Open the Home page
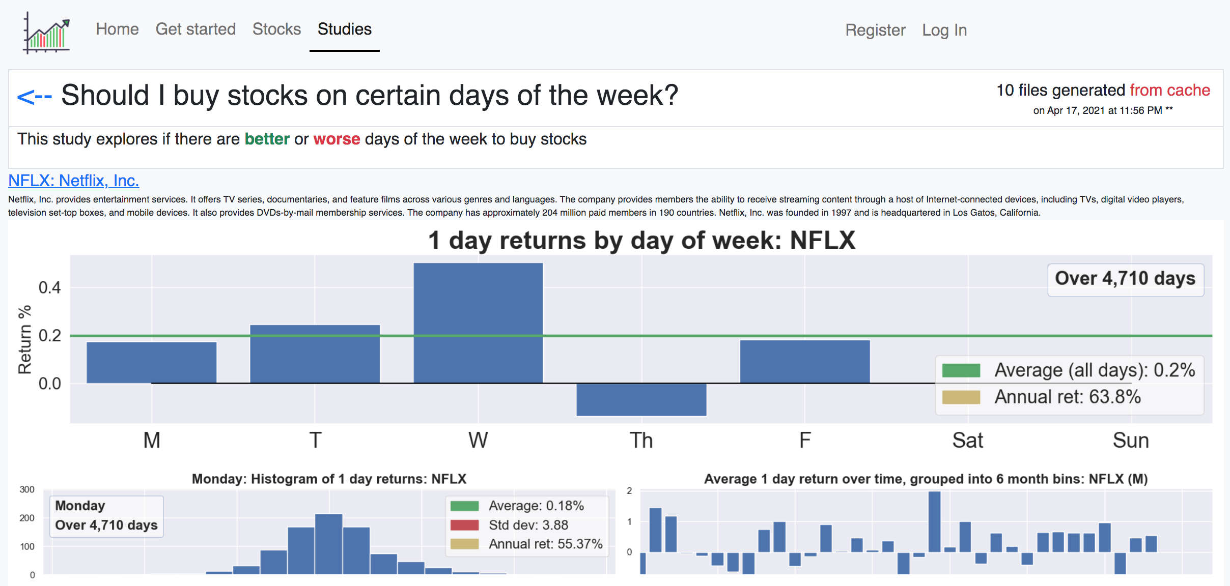The width and height of the screenshot is (1230, 586). tap(117, 29)
